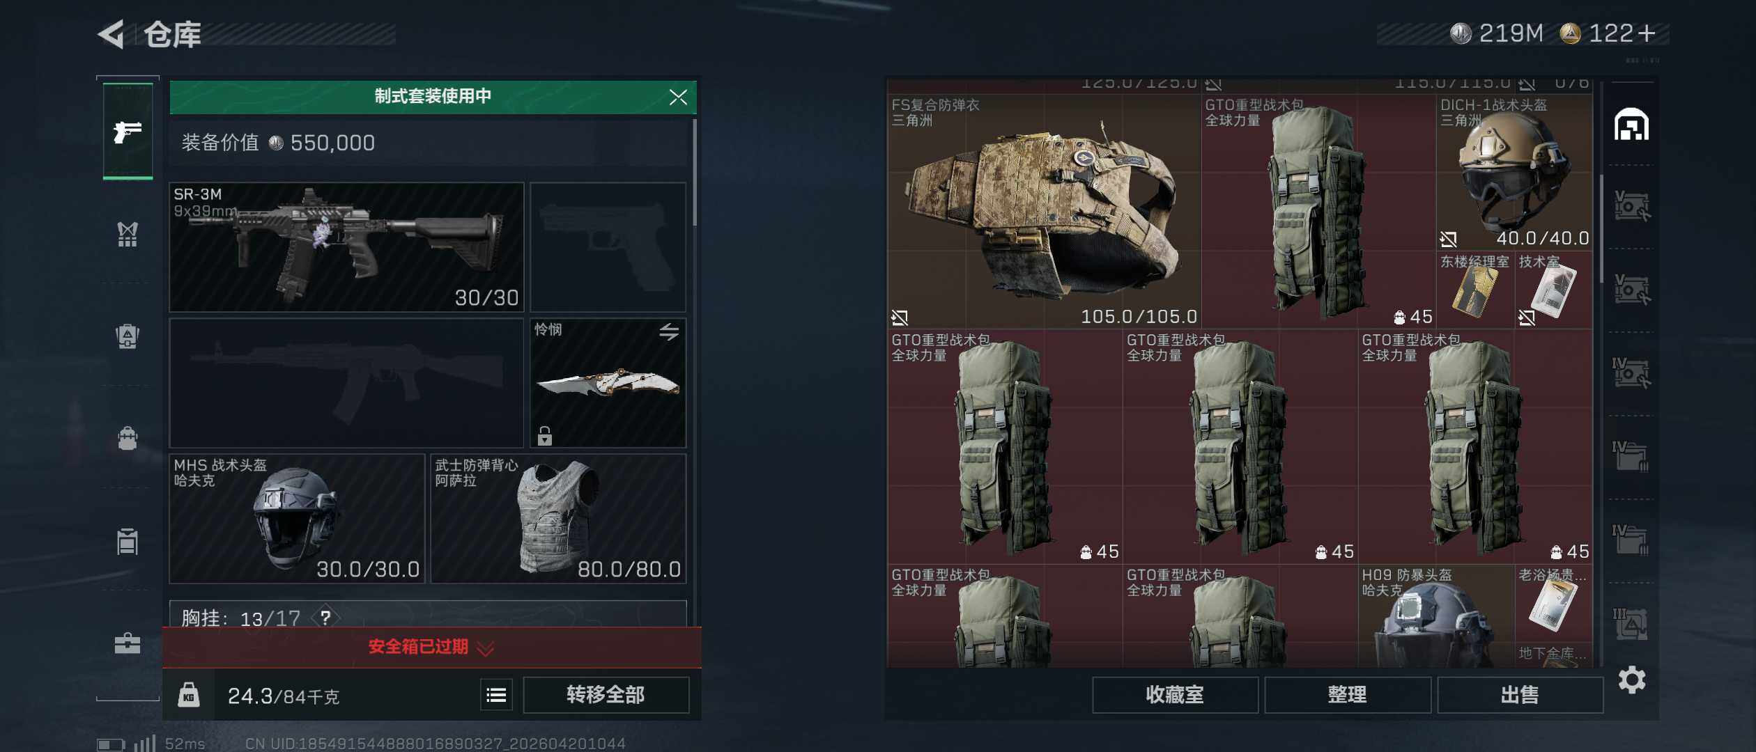Click the stash inventory scrollbar

tap(1601, 230)
